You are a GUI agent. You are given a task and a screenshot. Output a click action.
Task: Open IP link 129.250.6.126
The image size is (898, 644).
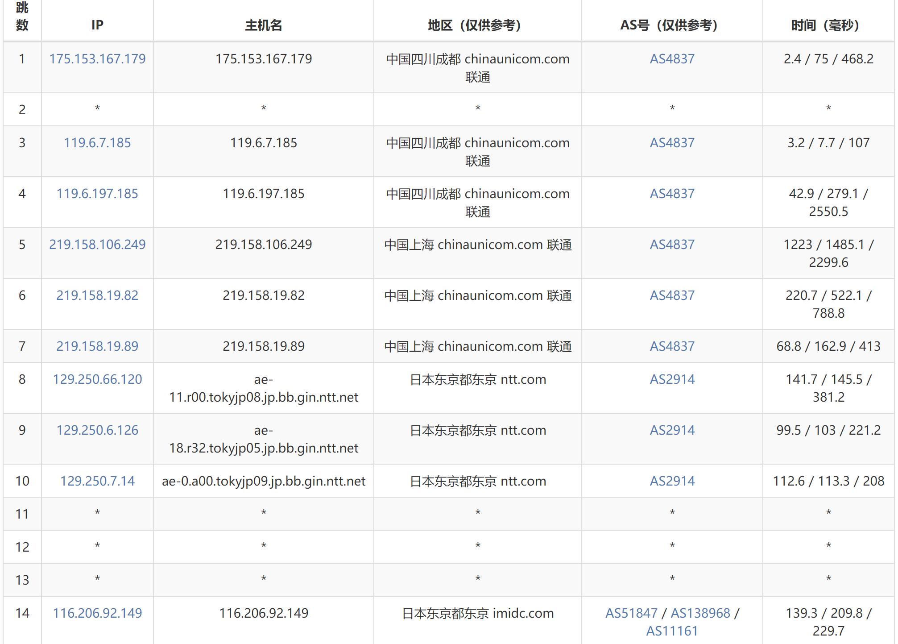point(97,430)
